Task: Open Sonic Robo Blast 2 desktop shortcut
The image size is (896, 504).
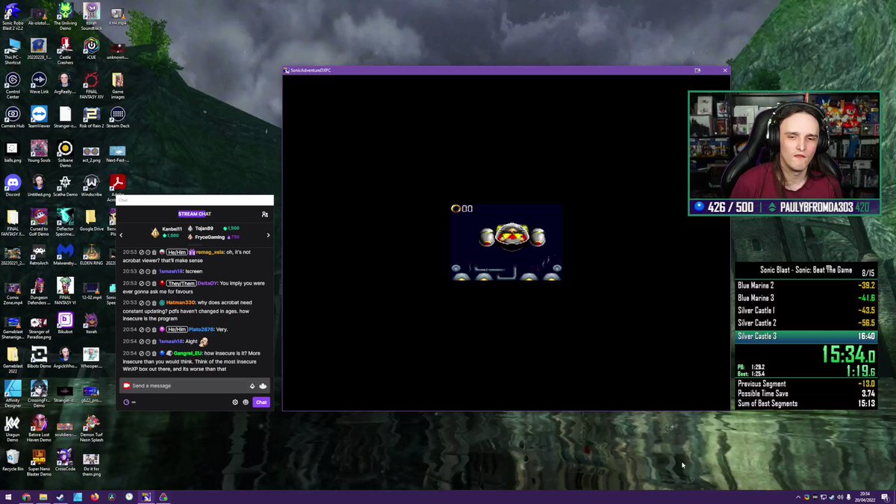Action: (x=13, y=15)
